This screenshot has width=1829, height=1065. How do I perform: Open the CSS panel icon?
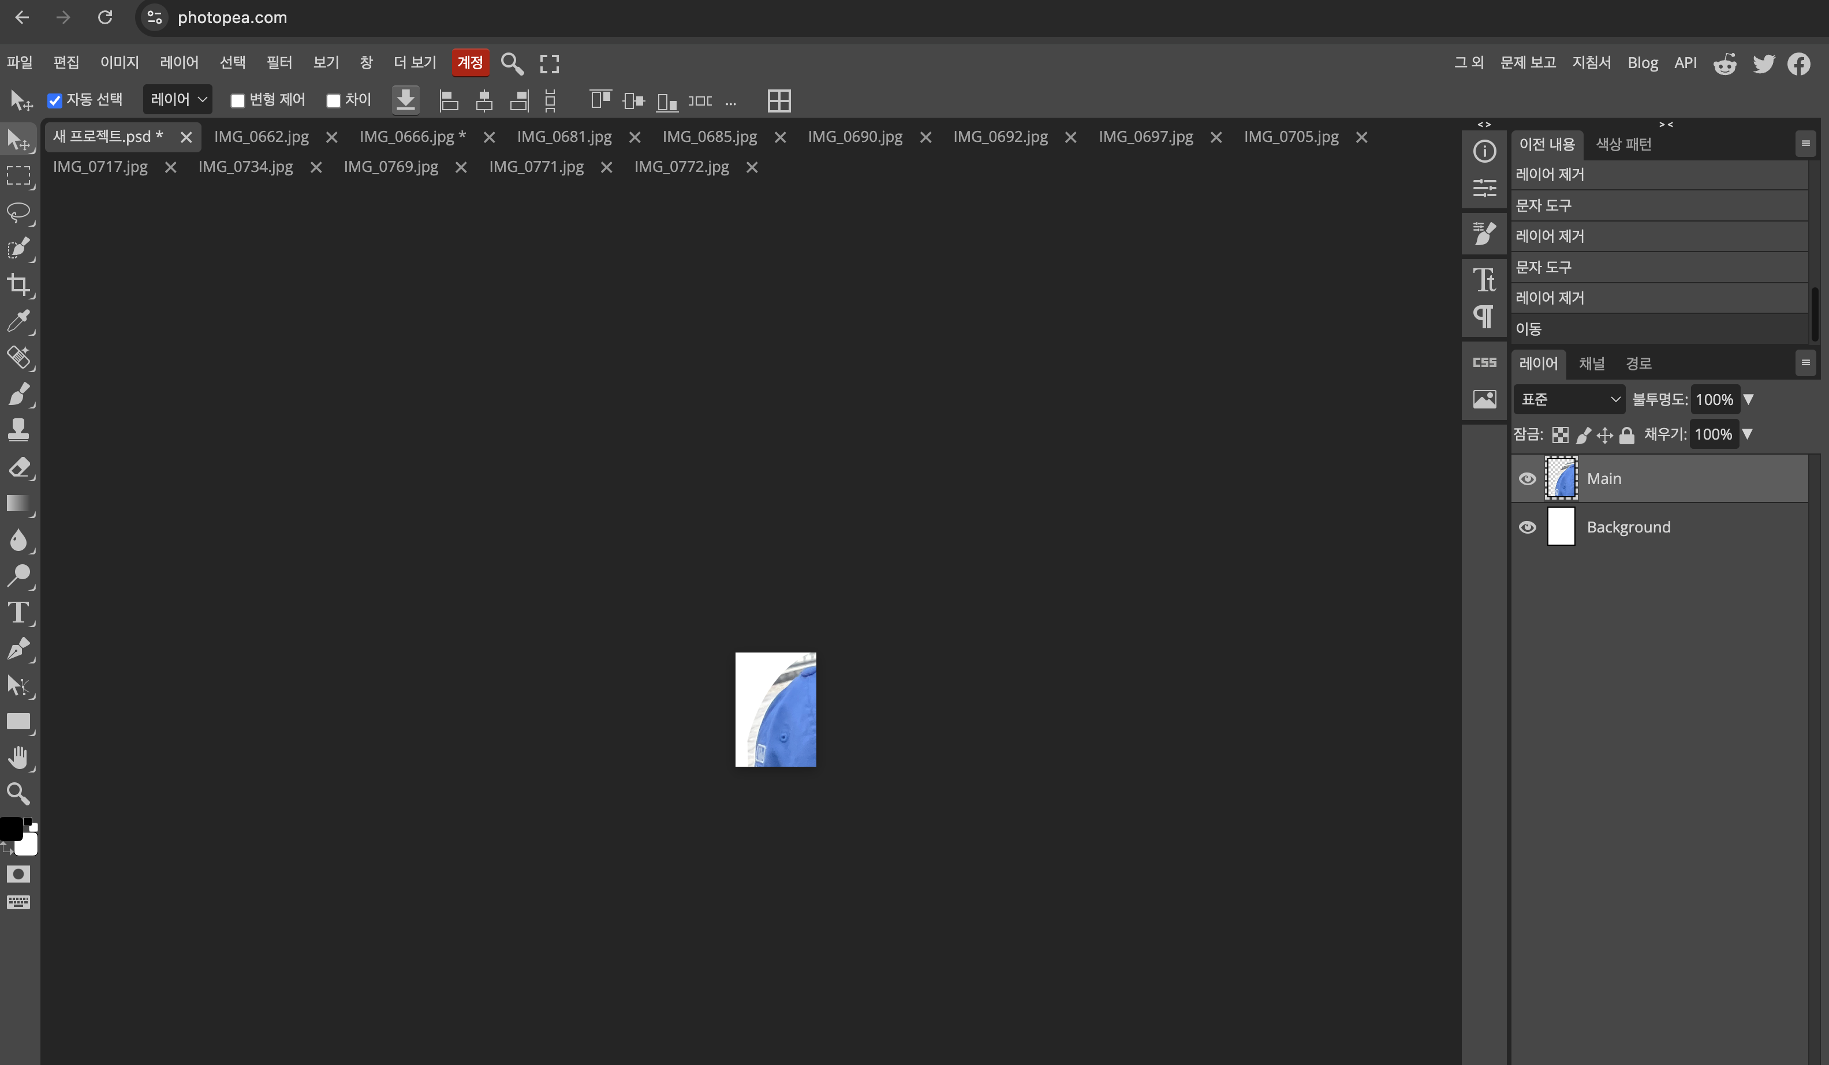click(x=1484, y=362)
